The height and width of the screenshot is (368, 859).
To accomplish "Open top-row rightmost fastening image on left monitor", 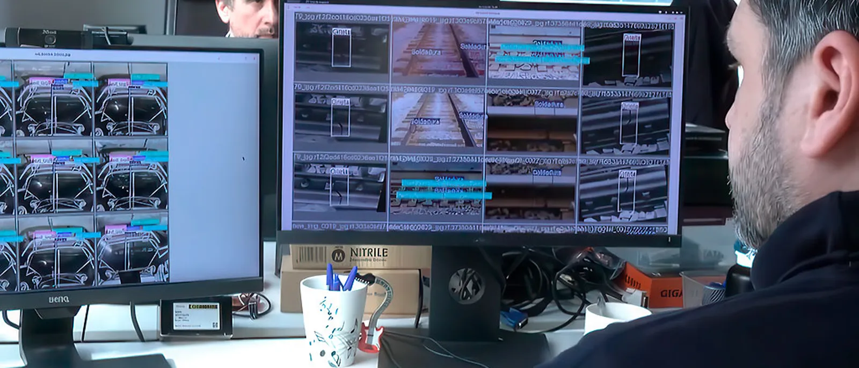I will coord(131,99).
